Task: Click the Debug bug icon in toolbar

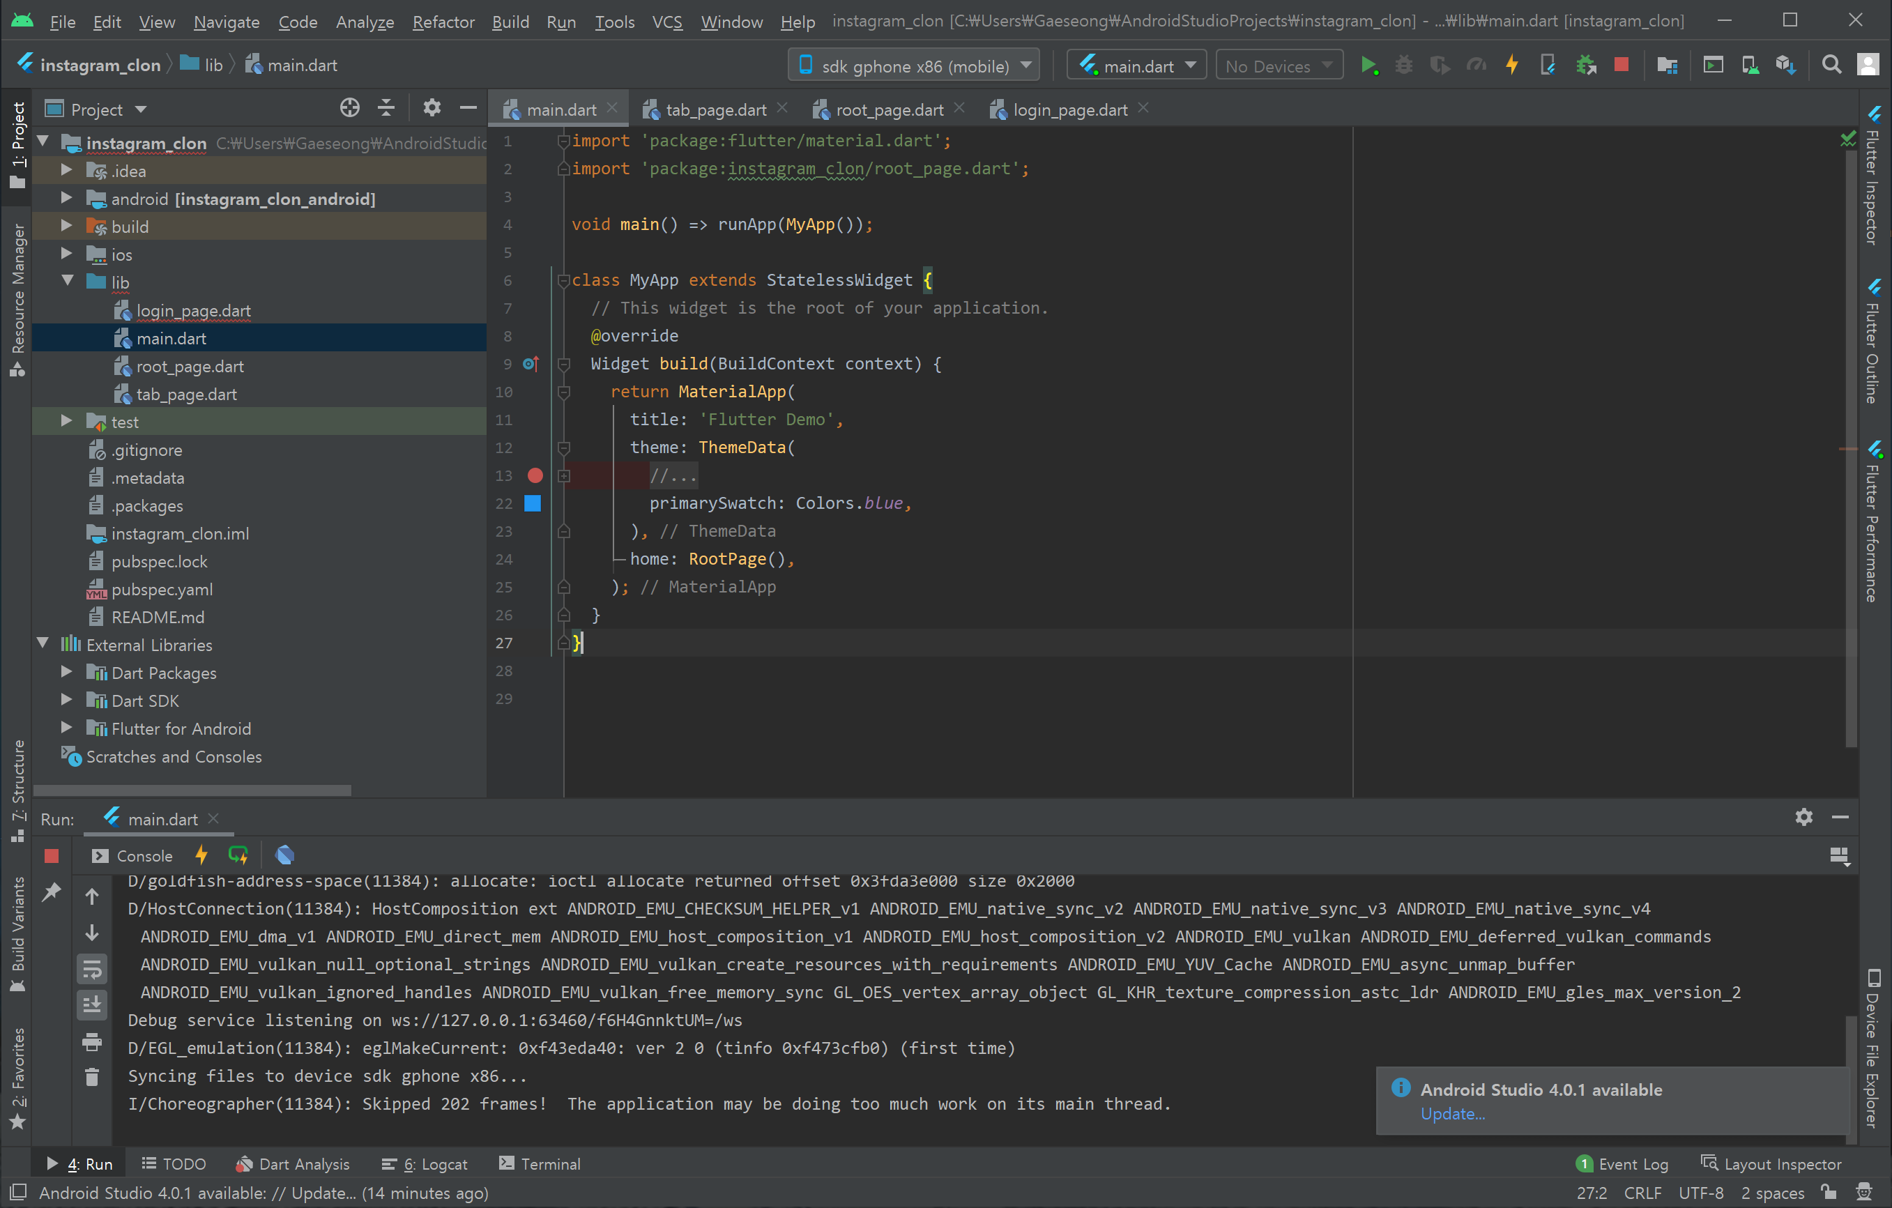Action: point(1403,66)
